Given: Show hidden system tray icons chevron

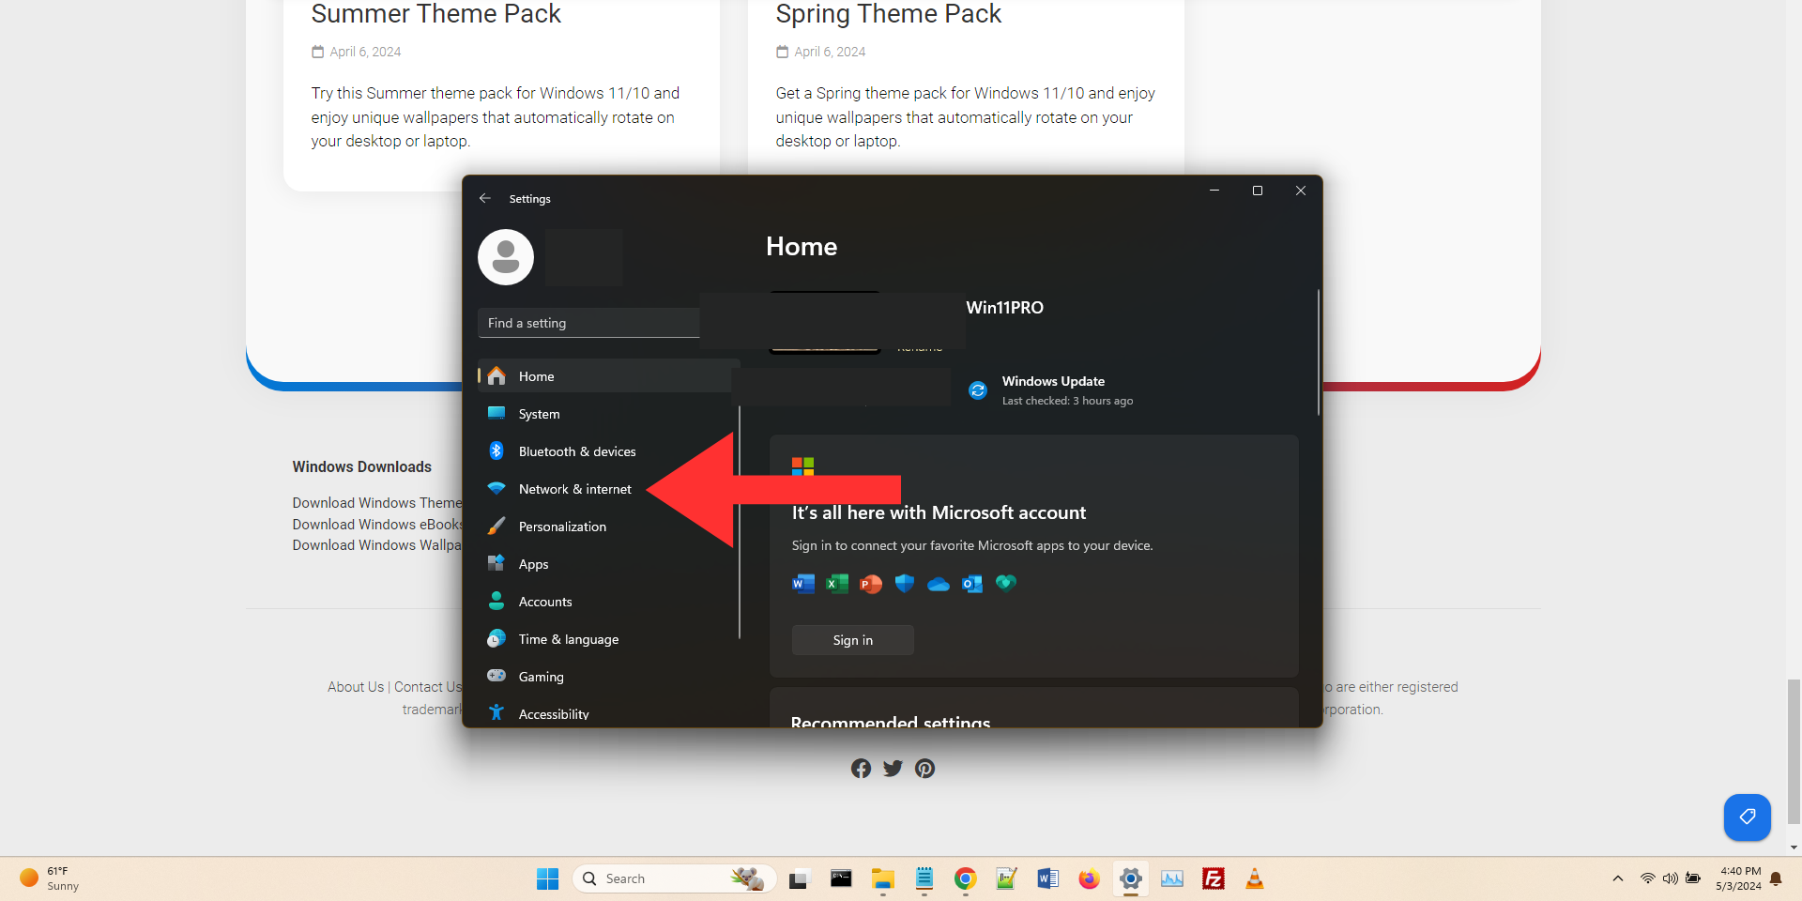Looking at the screenshot, I should [x=1617, y=878].
